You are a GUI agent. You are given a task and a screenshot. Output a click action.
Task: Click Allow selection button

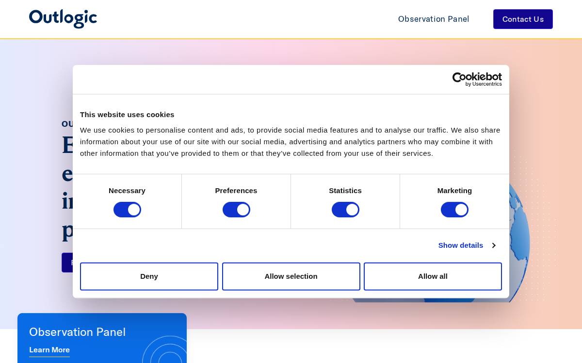coord(291,276)
